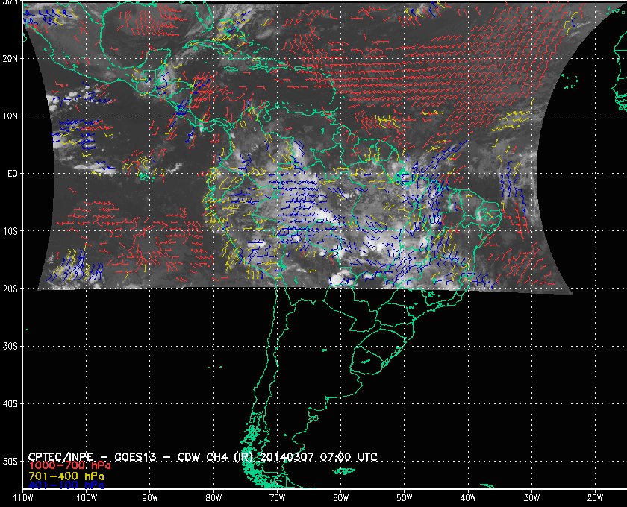Click the 20W longitude label
This screenshot has height=507, width=627.
595,498
